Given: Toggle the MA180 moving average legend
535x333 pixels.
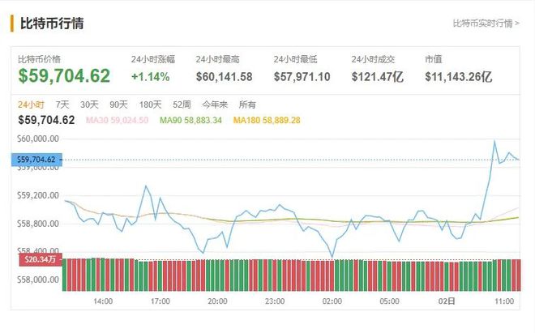Looking at the screenshot, I should click(x=267, y=120).
